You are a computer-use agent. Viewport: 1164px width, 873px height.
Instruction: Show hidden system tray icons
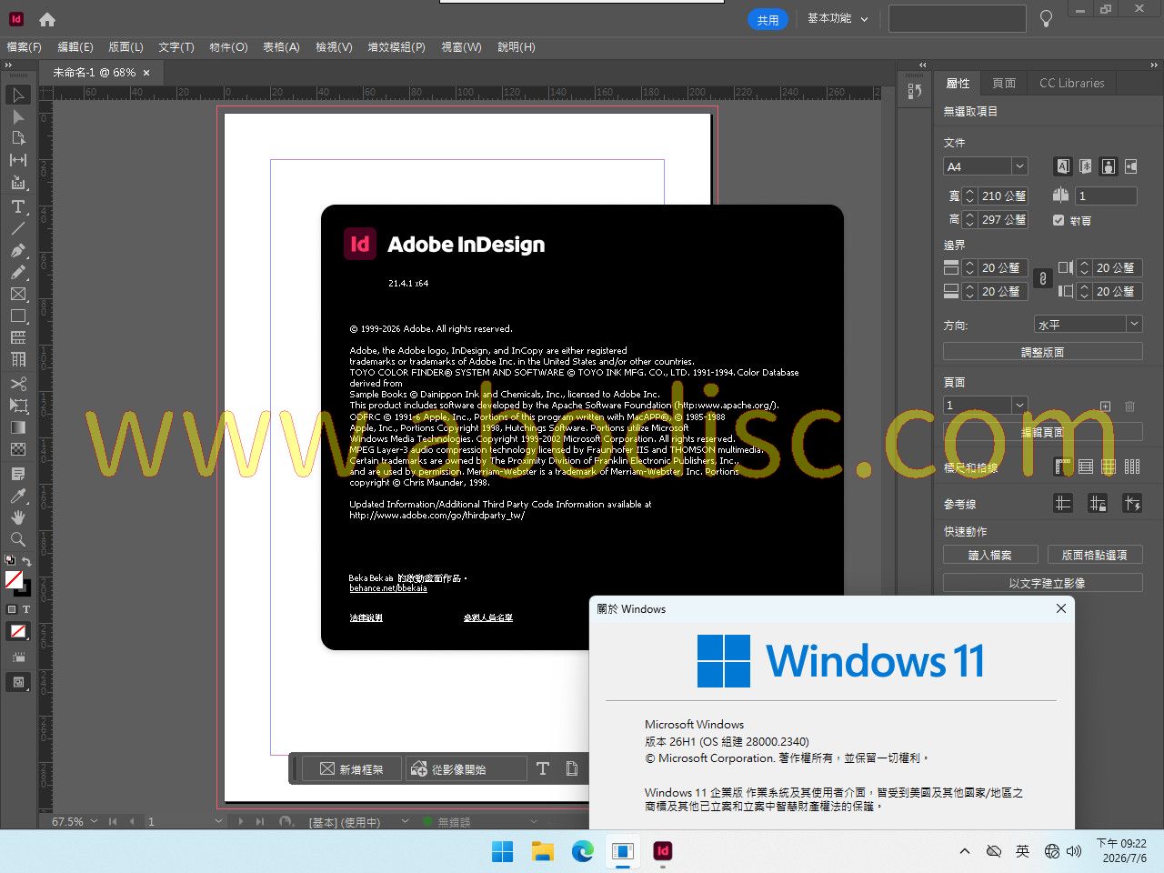click(964, 851)
